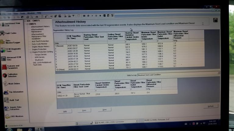This screenshot has width=234, height=131.
Task: Click the Play toolbar icon
Action: click(92, 15)
